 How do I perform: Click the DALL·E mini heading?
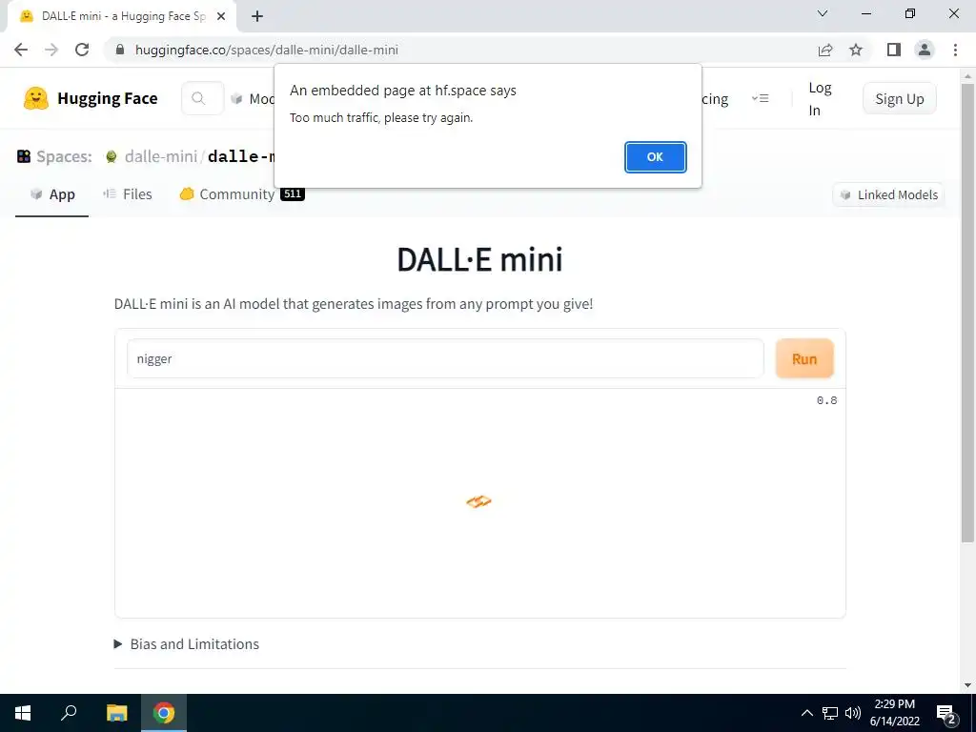click(480, 259)
